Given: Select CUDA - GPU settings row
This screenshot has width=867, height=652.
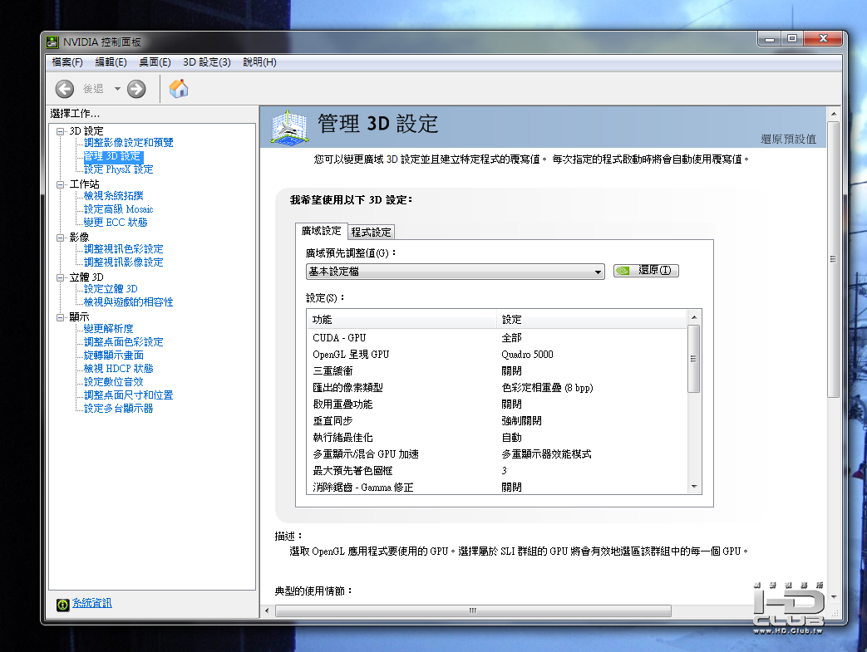Looking at the screenshot, I should (497, 337).
